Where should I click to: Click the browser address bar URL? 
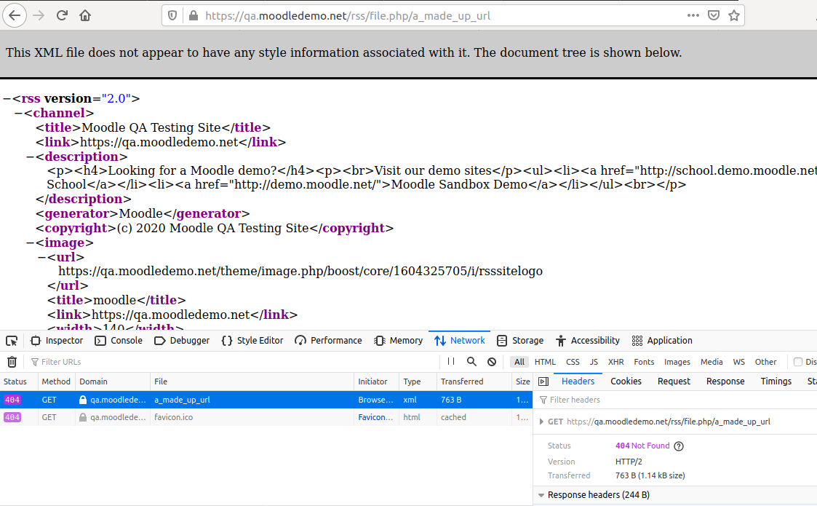348,15
